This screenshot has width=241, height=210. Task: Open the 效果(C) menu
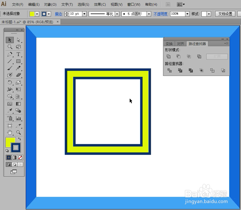[100, 5]
